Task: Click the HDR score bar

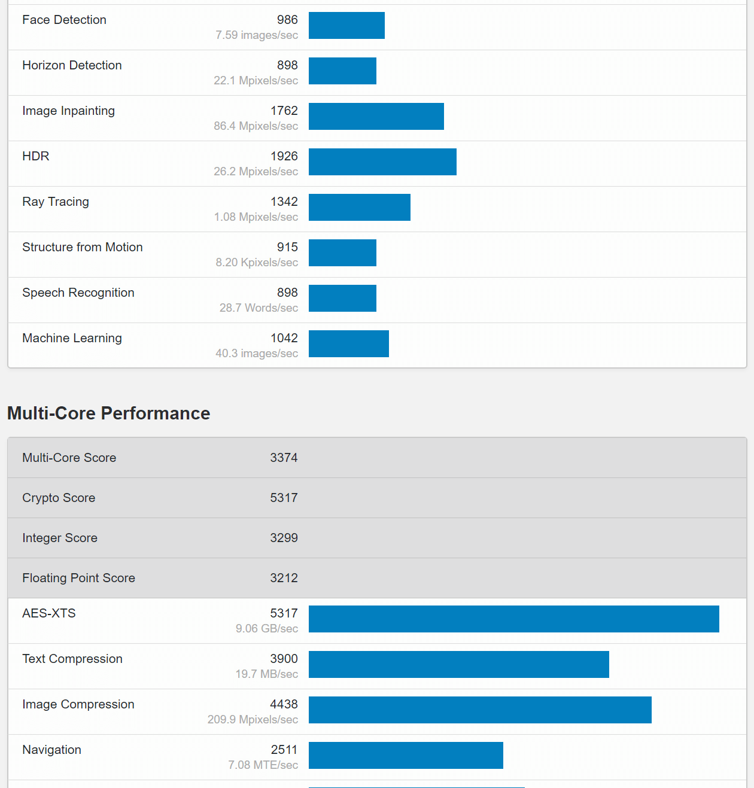Action: coord(382,162)
